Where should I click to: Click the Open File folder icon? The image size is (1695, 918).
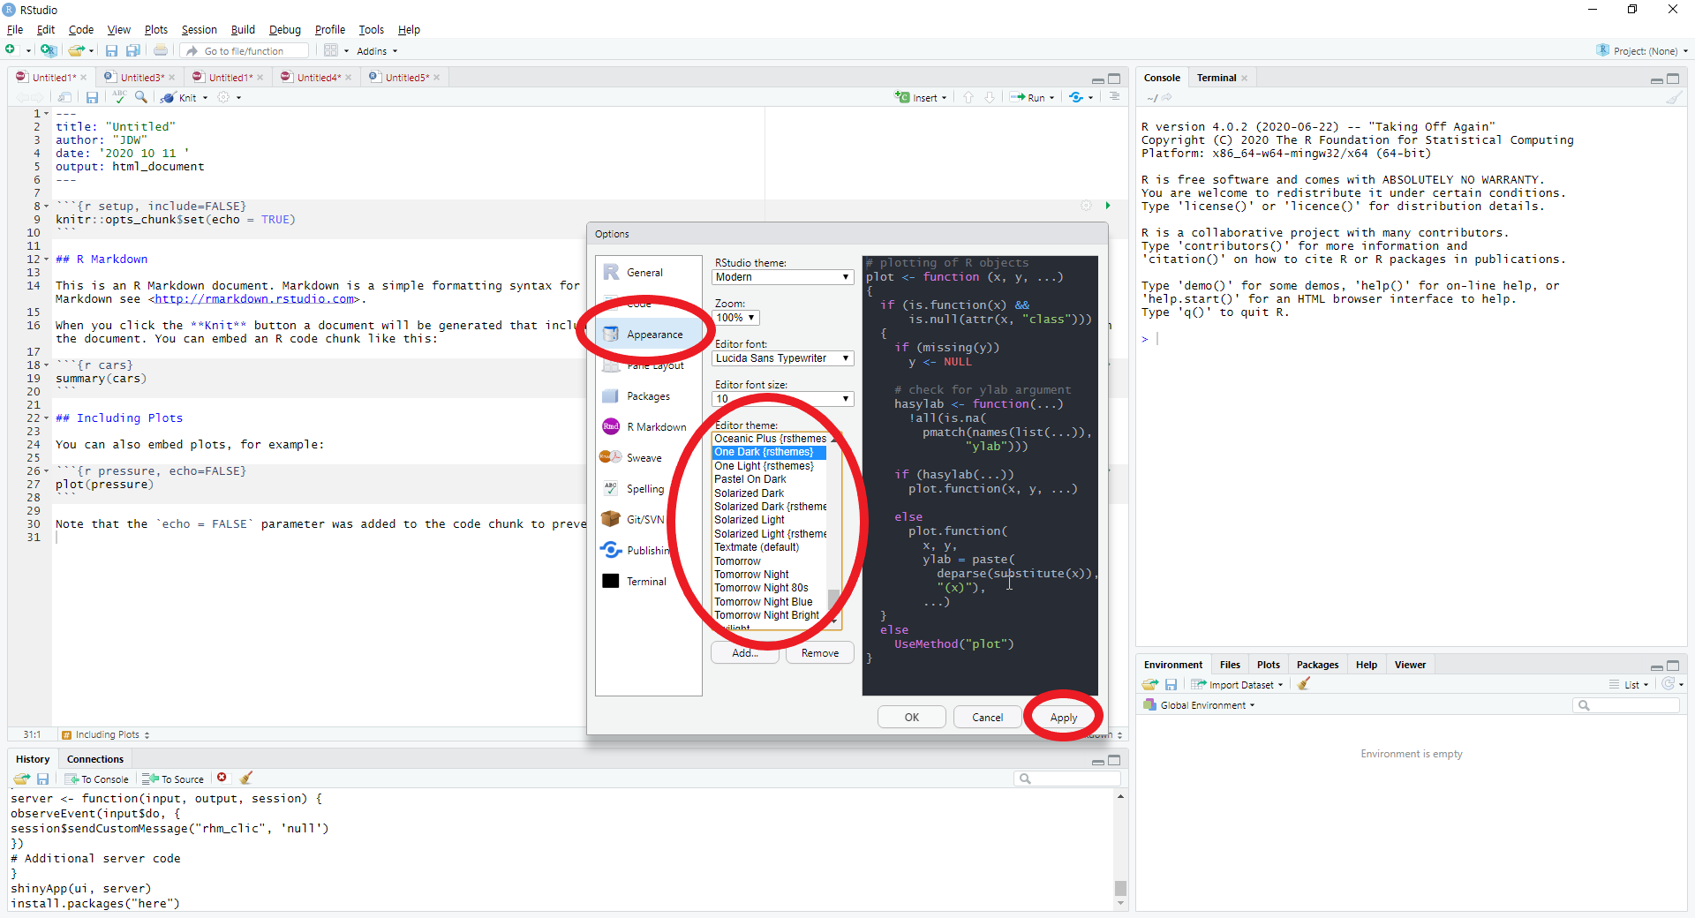click(x=77, y=50)
